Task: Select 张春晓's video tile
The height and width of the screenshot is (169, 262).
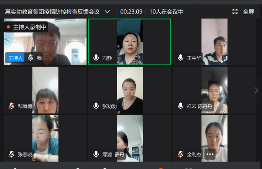Action: (x=45, y=138)
